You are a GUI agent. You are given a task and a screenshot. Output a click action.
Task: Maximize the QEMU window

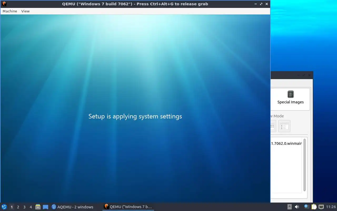pos(261,4)
